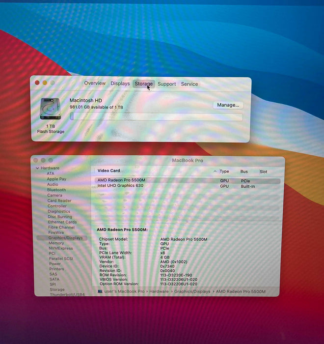Select the AMD Radeon Pro 5500M row
The width and height of the screenshot is (324, 344).
pyautogui.click(x=188, y=180)
